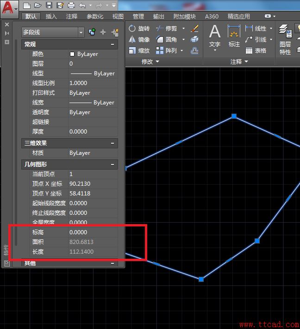300x329 pixels.
Task: Open the AutoCAD application menu
Action: [9, 8]
